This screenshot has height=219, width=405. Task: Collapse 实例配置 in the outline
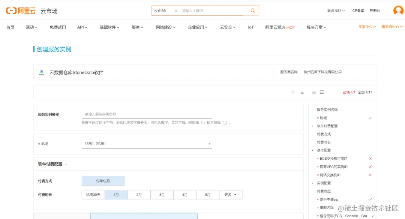(312, 183)
